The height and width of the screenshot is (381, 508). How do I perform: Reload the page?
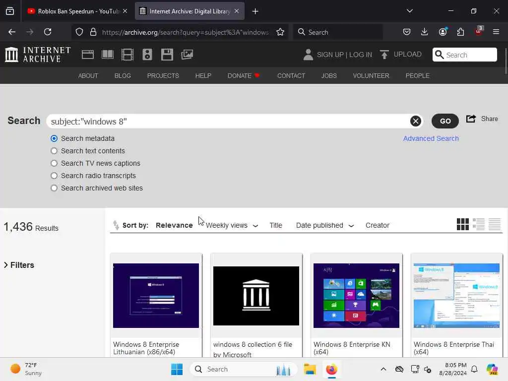pos(48,32)
